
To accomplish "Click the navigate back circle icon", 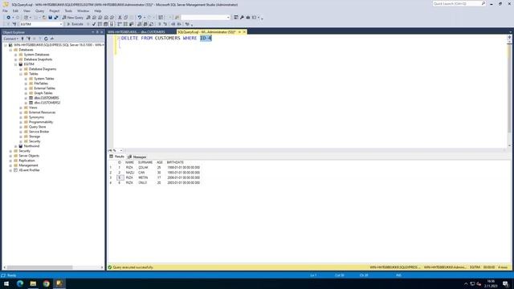I will click(x=8, y=18).
